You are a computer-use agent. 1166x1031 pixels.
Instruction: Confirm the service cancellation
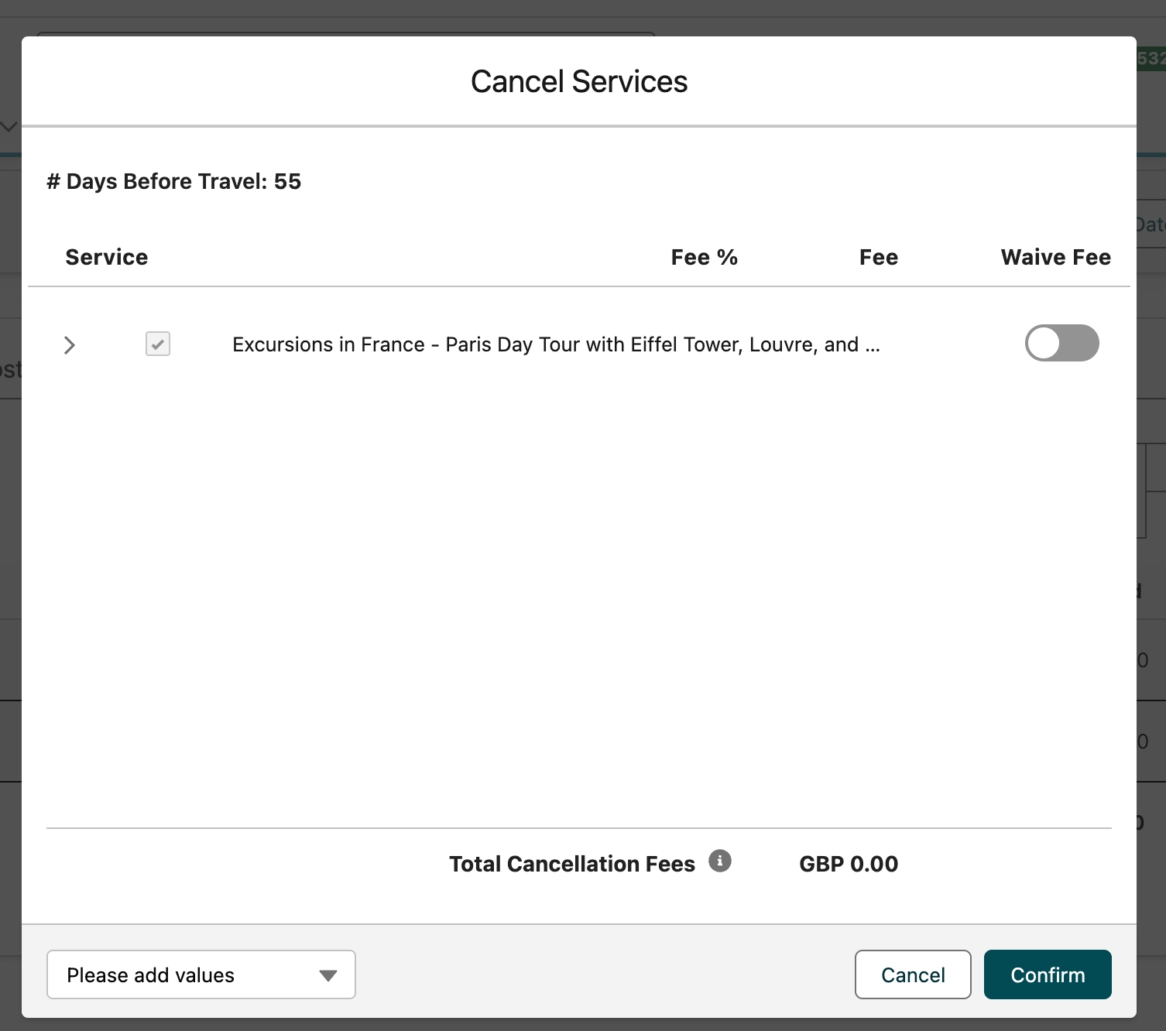tap(1047, 974)
